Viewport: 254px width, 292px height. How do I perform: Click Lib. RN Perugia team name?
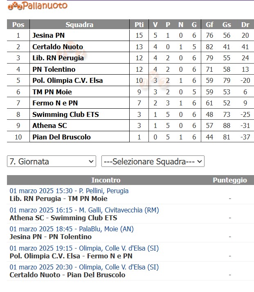(x=58, y=58)
